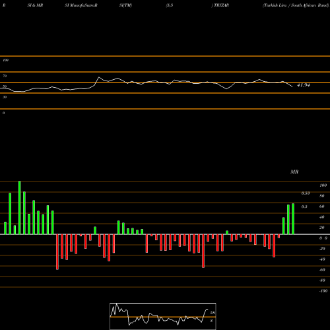Click the MR axis label 20
The width and height of the screenshot is (330, 330).
tap(322, 228)
